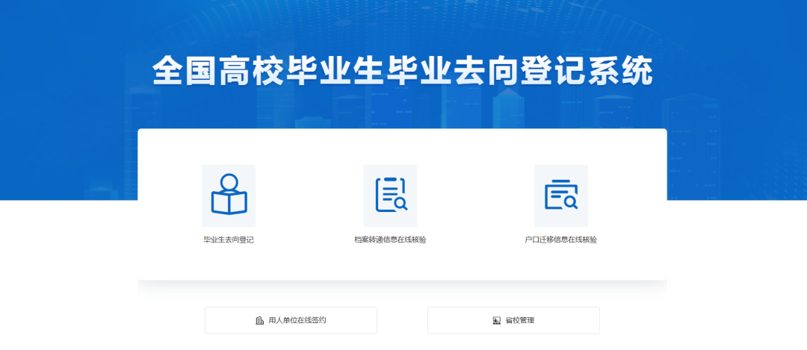This screenshot has width=807, height=350.
Task: Click the archive document search icon
Action: pos(390,195)
